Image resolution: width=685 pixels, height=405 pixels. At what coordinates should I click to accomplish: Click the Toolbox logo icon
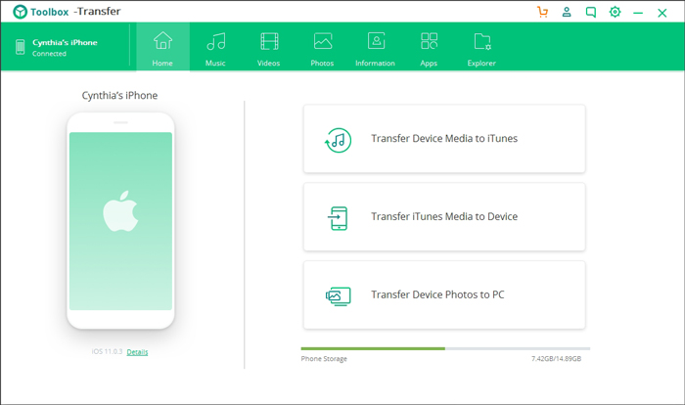tap(20, 12)
